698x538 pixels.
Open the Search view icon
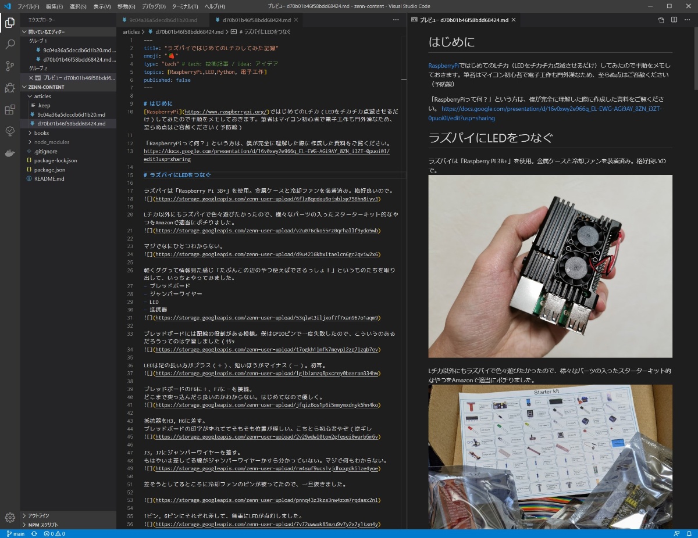[x=10, y=44]
